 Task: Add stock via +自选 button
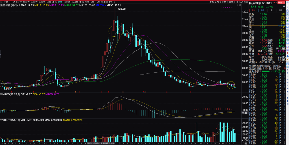point(280,3)
